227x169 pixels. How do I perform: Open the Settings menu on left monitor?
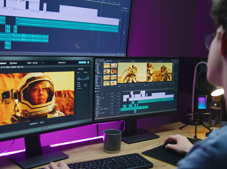(x=8, y=67)
